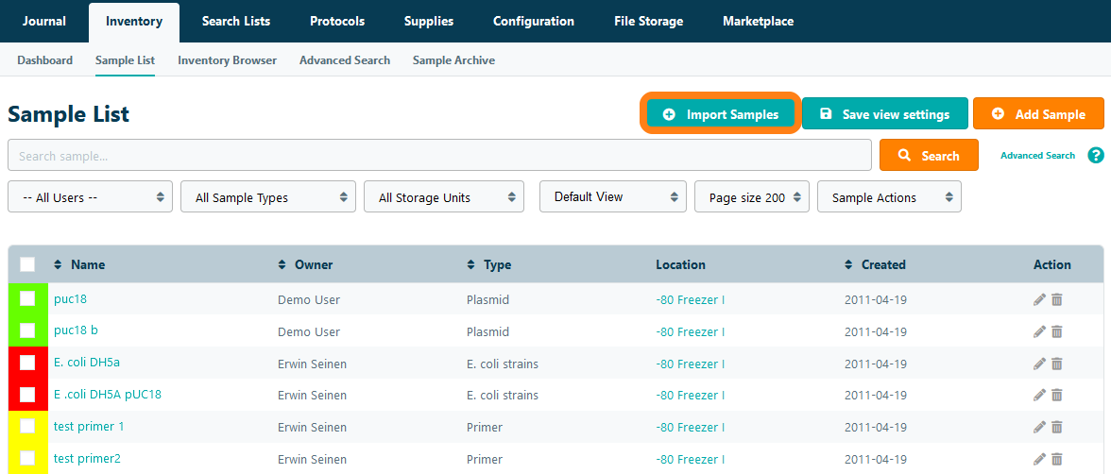Open the -80 Freezer I link for puc18
The width and height of the screenshot is (1111, 474).
coord(690,300)
